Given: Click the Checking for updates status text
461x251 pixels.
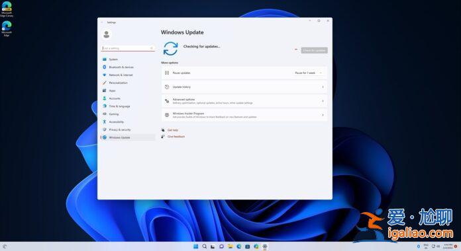Looking at the screenshot, I should (201, 46).
